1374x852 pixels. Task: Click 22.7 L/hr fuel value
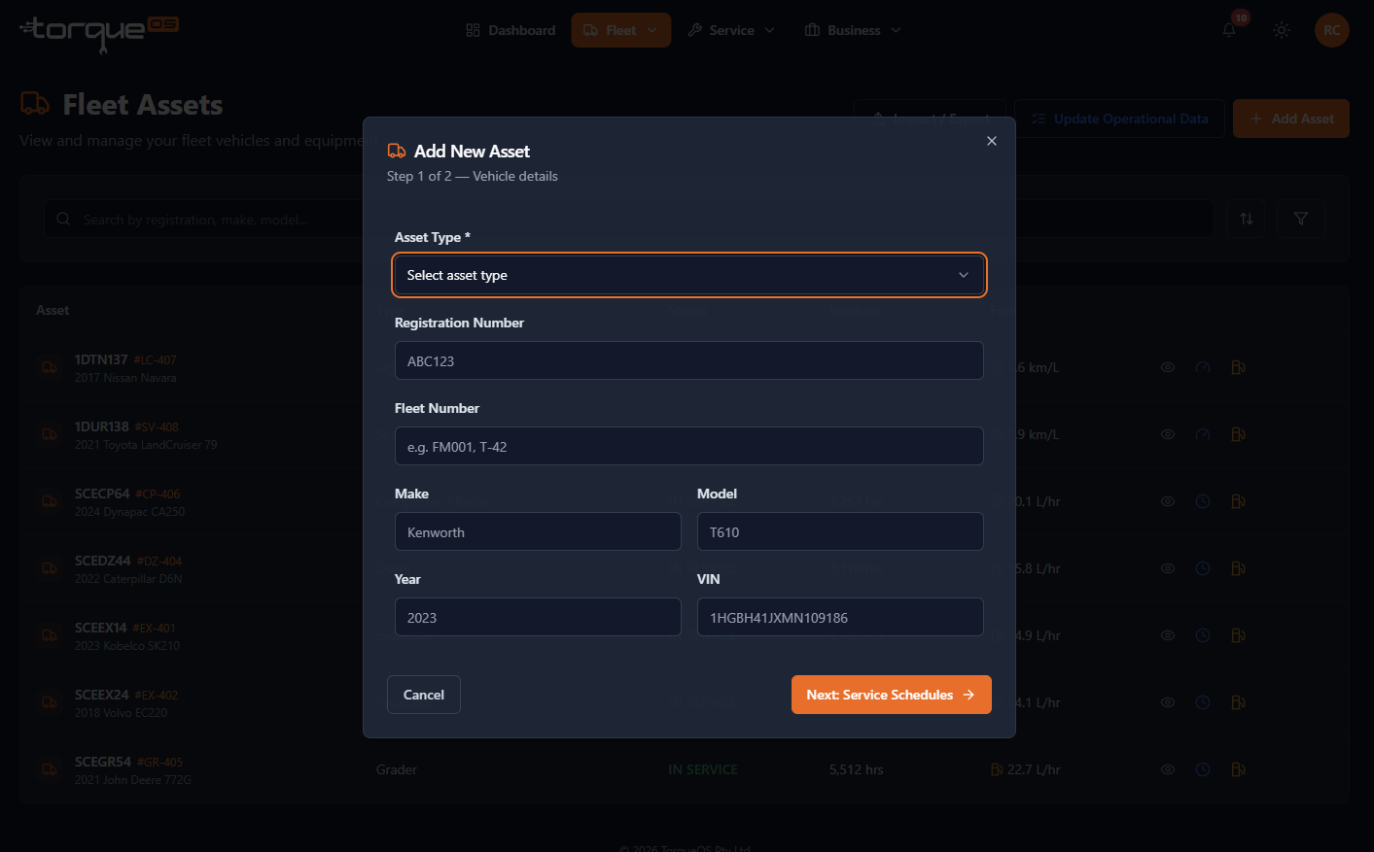point(1034,769)
